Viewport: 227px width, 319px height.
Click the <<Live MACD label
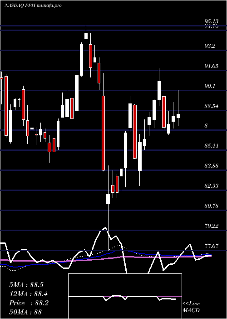[x=191, y=307]
